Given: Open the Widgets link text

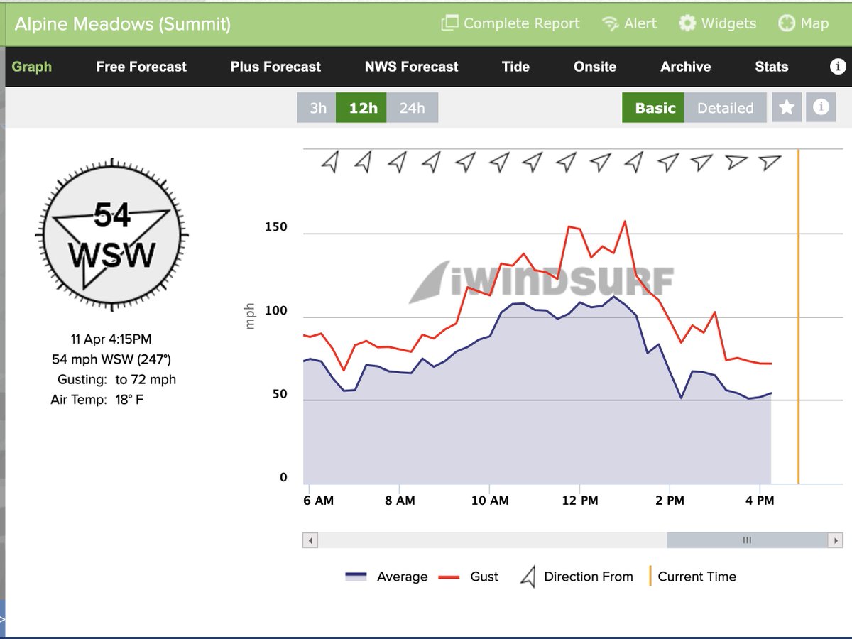Looking at the screenshot, I should (728, 23).
